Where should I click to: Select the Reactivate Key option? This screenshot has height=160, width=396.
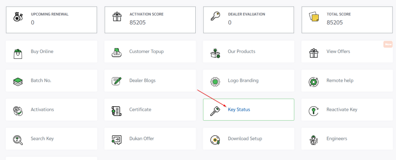click(341, 110)
